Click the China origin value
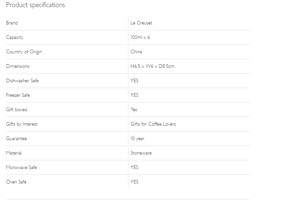 (136, 52)
